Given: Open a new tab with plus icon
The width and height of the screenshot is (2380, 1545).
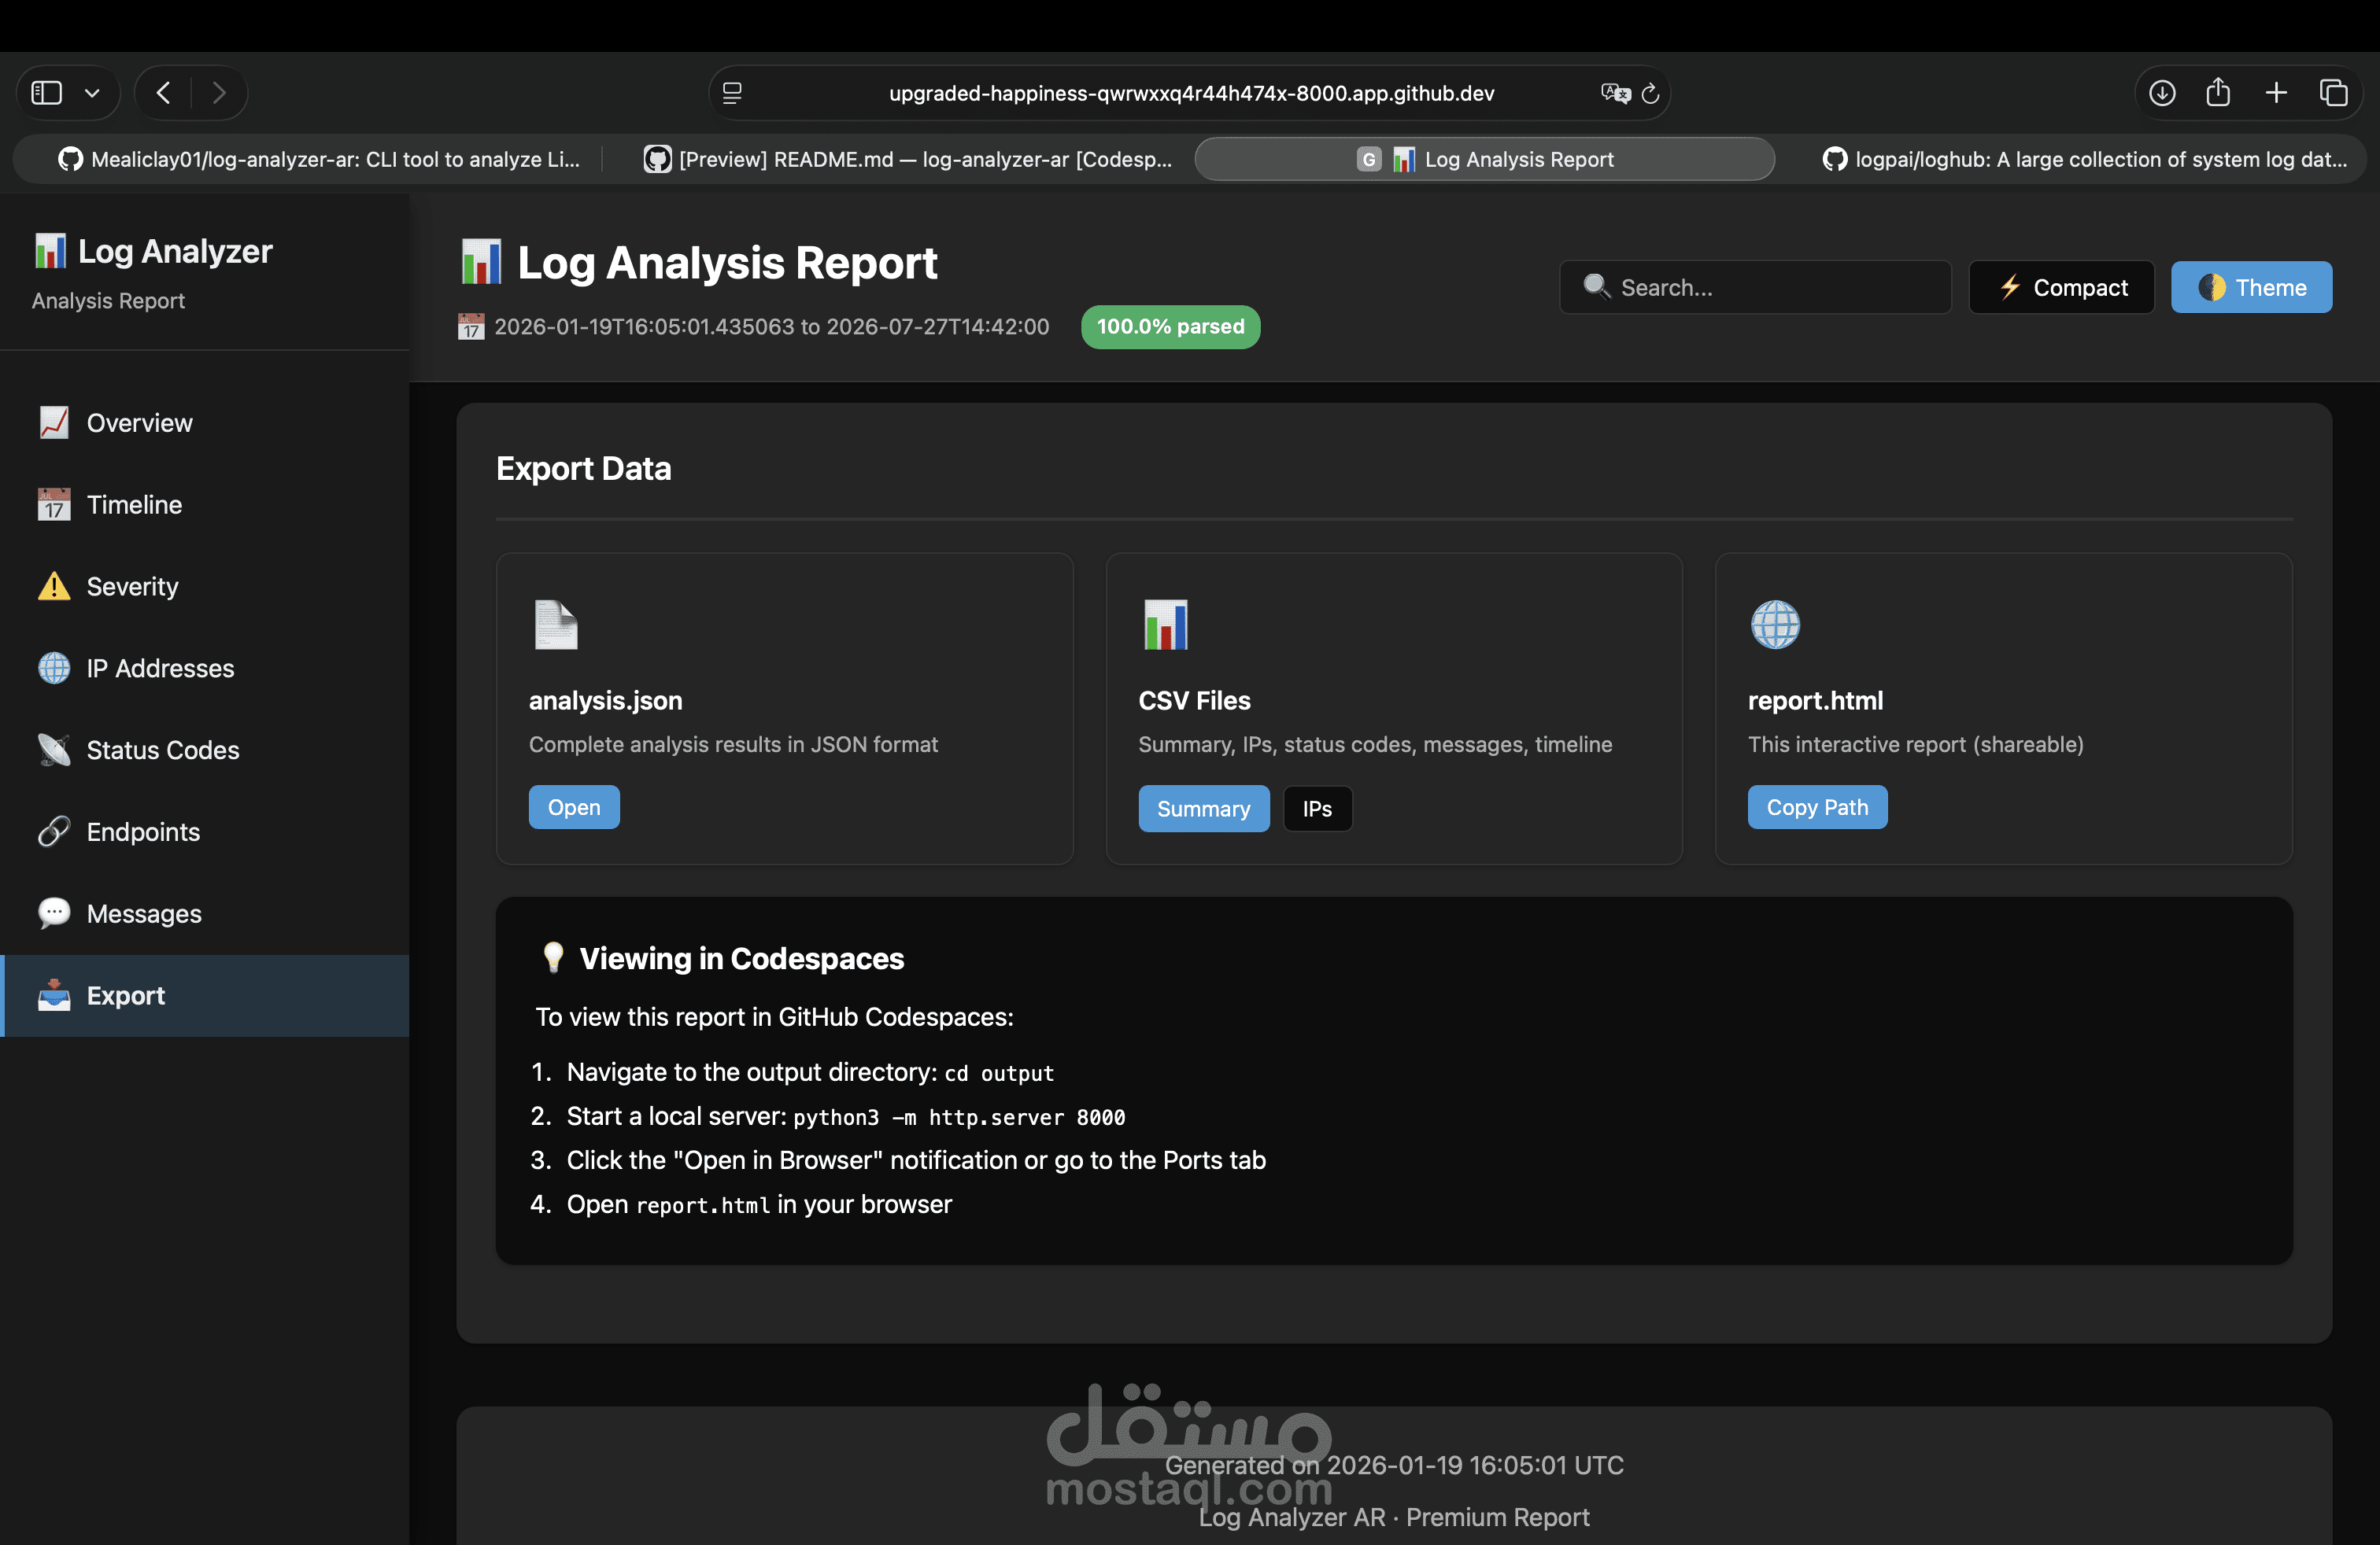Looking at the screenshot, I should pyautogui.click(x=2276, y=93).
